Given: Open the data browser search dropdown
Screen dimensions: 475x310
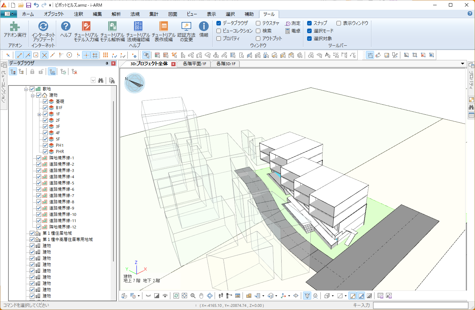Looking at the screenshot, I should [x=93, y=81].
